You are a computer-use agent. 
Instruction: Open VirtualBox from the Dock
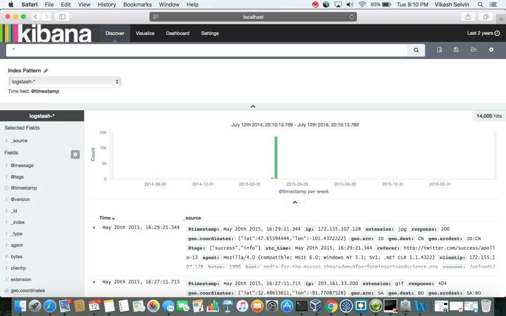(x=316, y=306)
